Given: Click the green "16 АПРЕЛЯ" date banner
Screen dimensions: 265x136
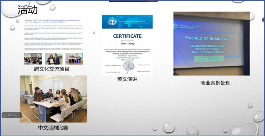Looking at the screenshot, I should pyautogui.click(x=209, y=59).
